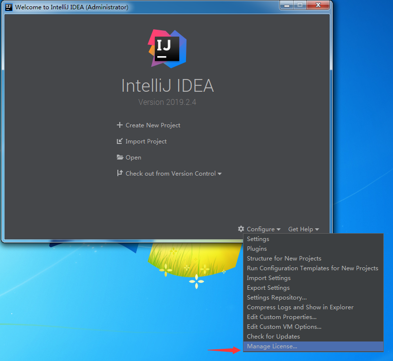Viewport: 393px width, 361px height.
Task: Choose Settings Repository
Action: [277, 297]
